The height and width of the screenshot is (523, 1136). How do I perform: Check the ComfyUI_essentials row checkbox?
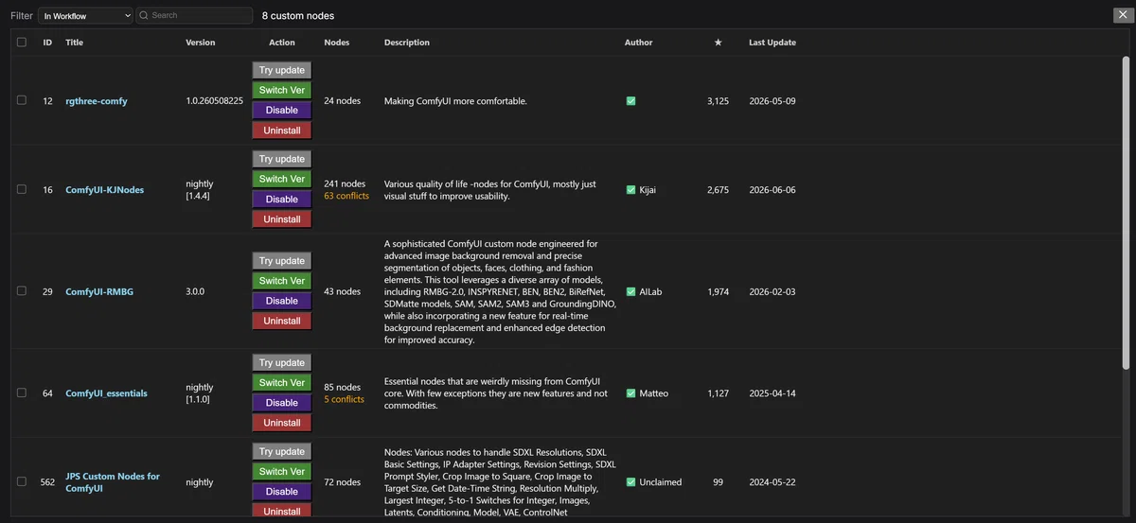(21, 392)
